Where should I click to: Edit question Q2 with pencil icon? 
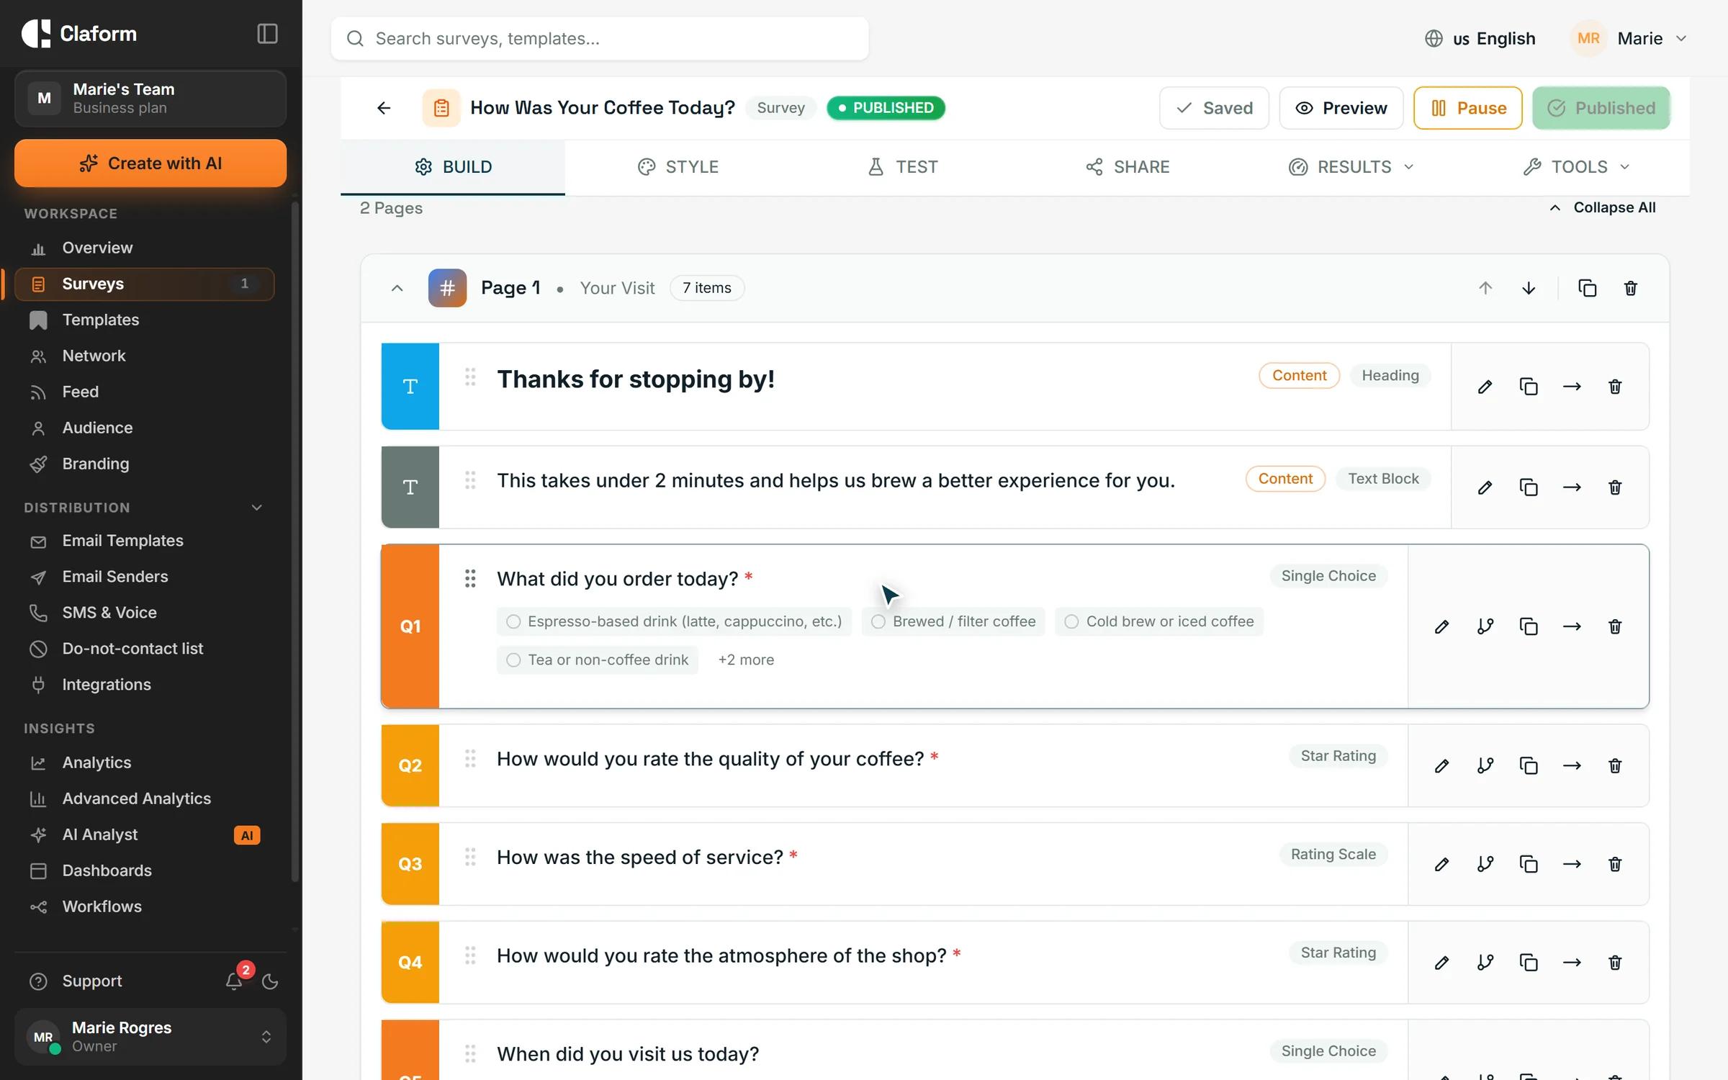1441,765
